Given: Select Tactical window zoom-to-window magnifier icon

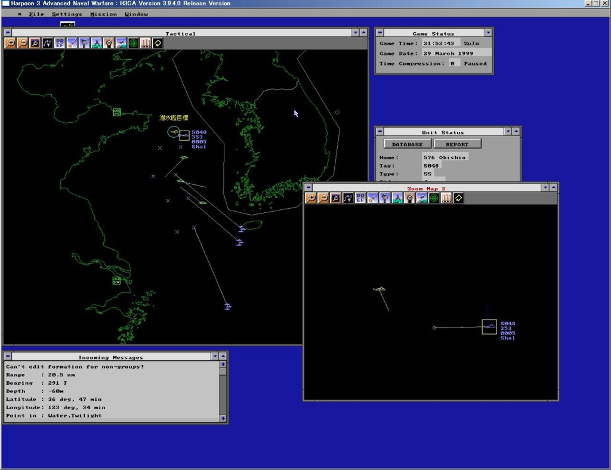Looking at the screenshot, I should [x=35, y=43].
